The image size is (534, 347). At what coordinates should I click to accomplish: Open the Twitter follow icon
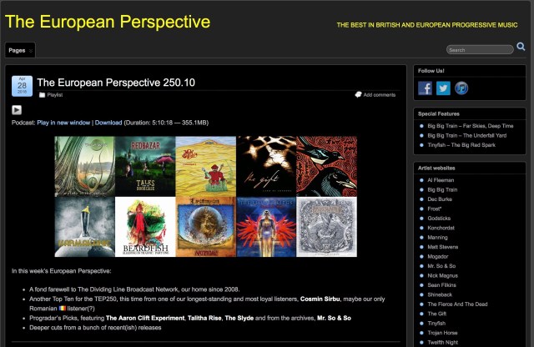tap(443, 88)
